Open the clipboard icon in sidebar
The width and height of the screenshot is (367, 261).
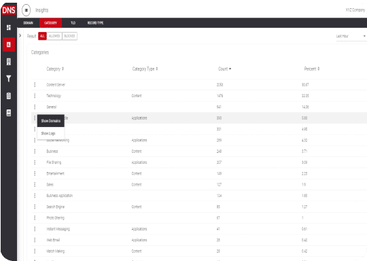[x=9, y=96]
